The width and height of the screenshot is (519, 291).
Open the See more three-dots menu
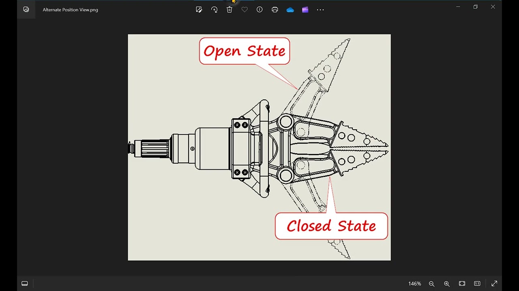click(x=320, y=10)
